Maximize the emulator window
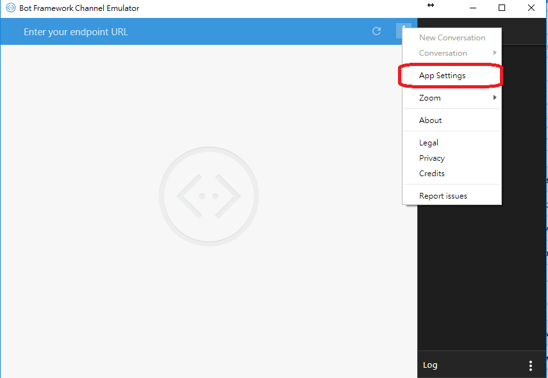 tap(501, 8)
